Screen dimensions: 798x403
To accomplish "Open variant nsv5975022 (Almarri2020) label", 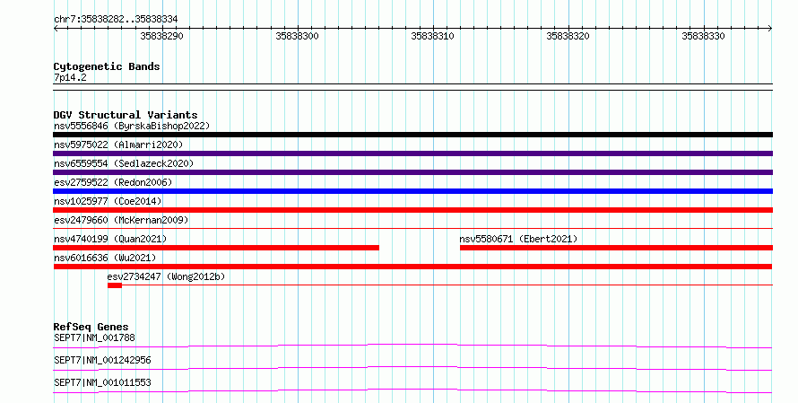I will (118, 145).
